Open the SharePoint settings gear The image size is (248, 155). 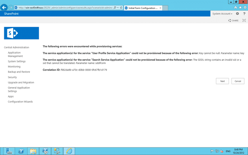(x=237, y=14)
